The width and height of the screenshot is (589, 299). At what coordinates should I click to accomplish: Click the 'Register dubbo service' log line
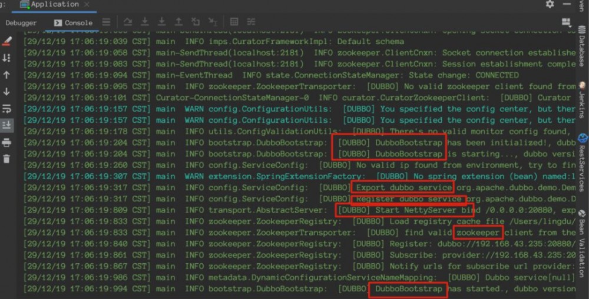[x=299, y=199]
